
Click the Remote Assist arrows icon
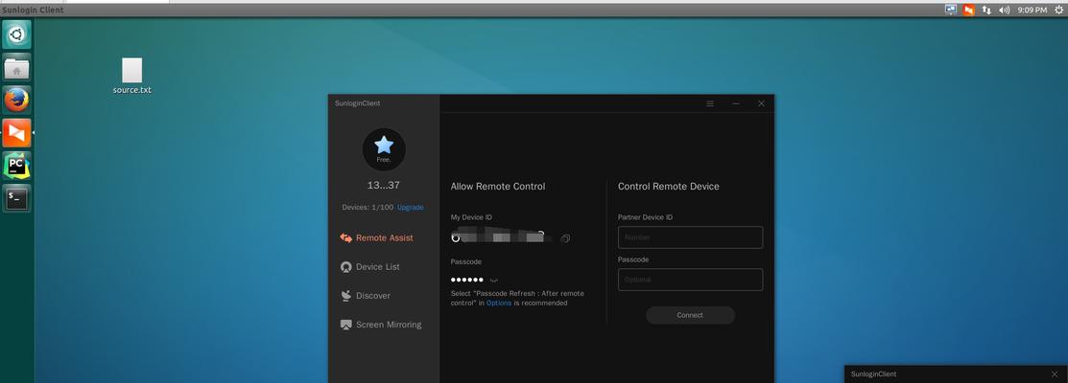coord(346,238)
